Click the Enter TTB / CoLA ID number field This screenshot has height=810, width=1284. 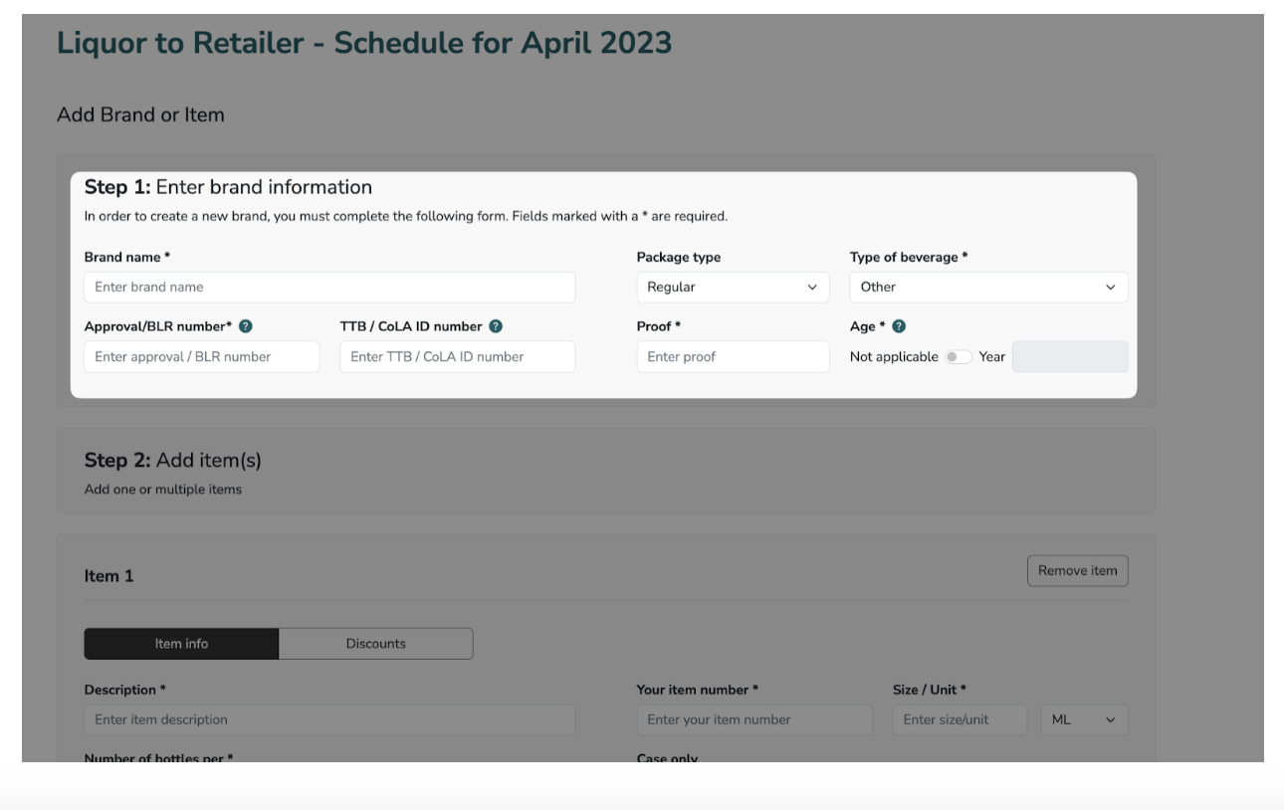tap(458, 354)
